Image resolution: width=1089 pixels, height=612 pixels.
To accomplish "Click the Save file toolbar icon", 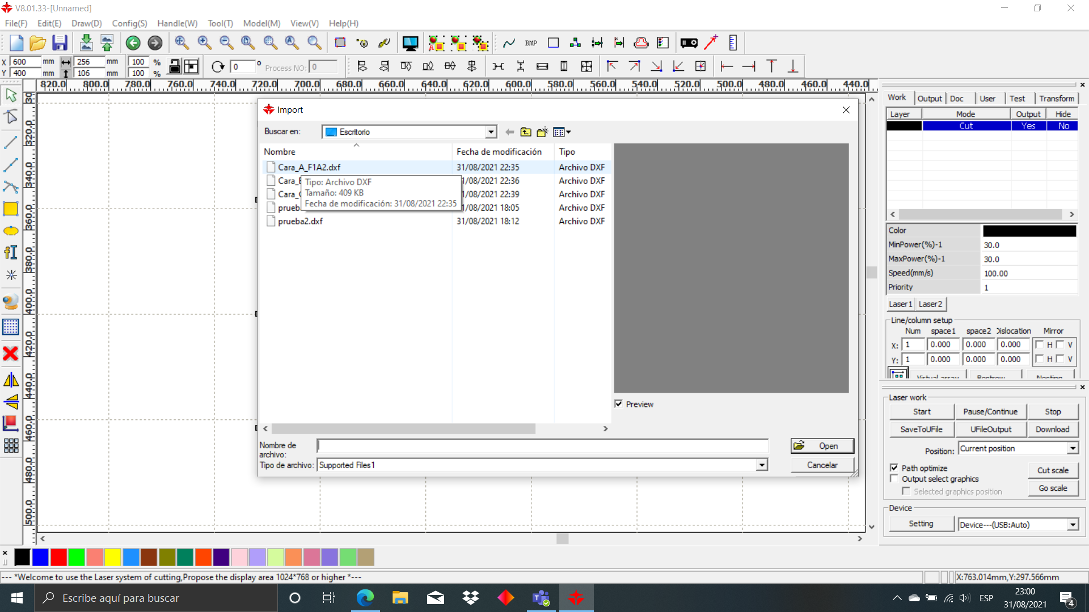I will (x=60, y=43).
